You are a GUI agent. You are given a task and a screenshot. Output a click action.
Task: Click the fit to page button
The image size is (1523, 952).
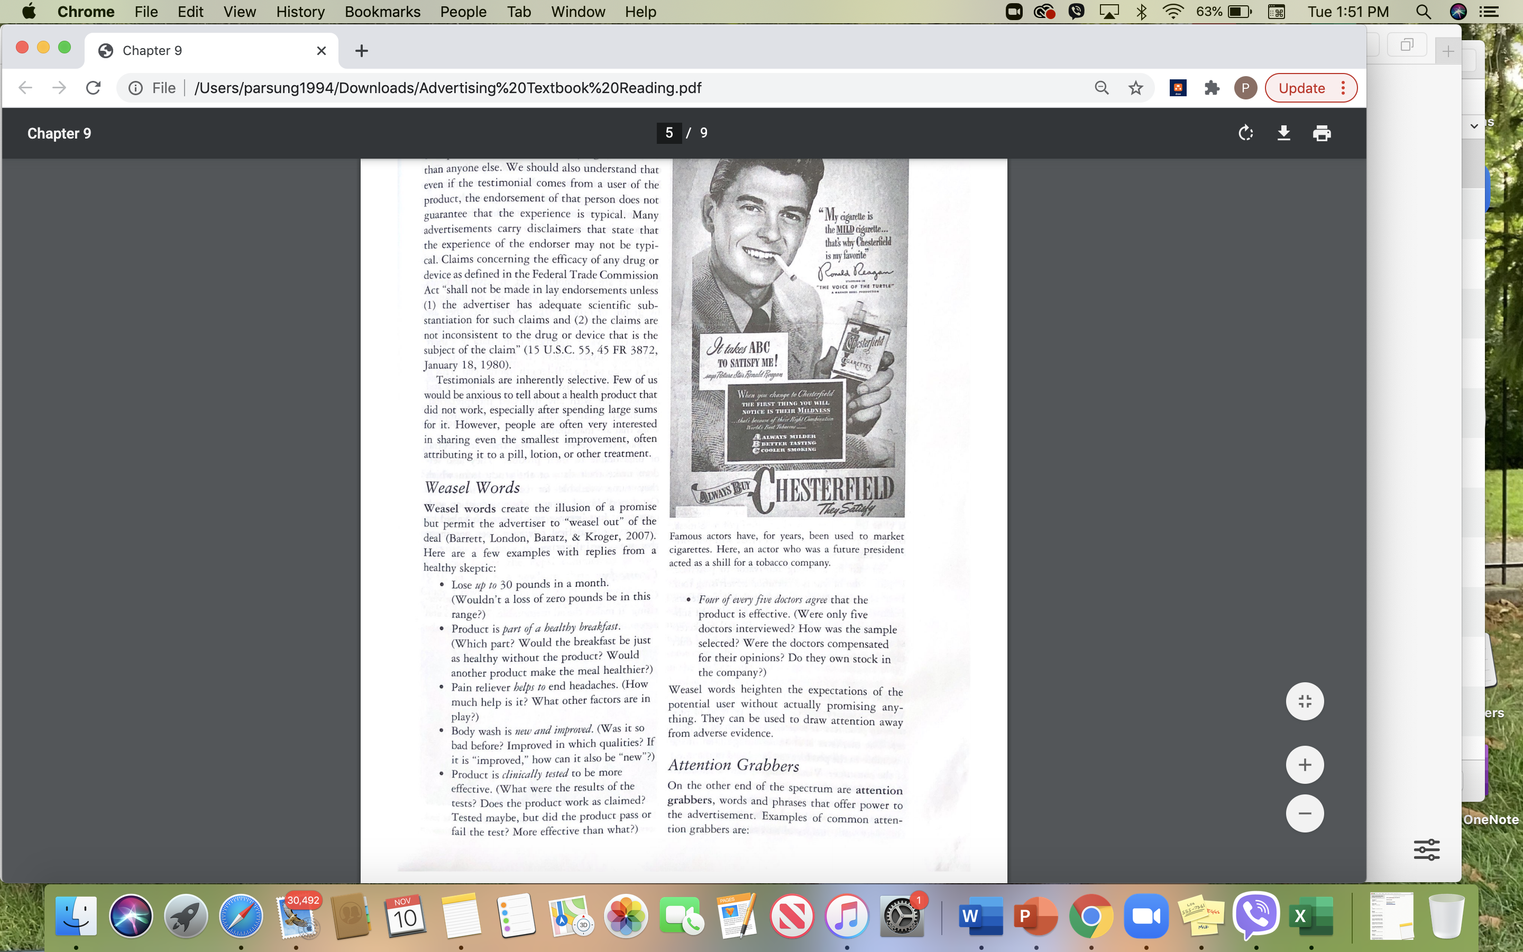coord(1305,701)
